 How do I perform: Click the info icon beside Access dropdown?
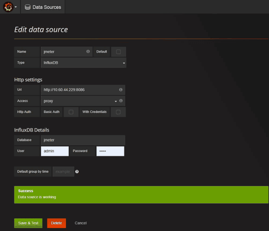[x=121, y=101]
